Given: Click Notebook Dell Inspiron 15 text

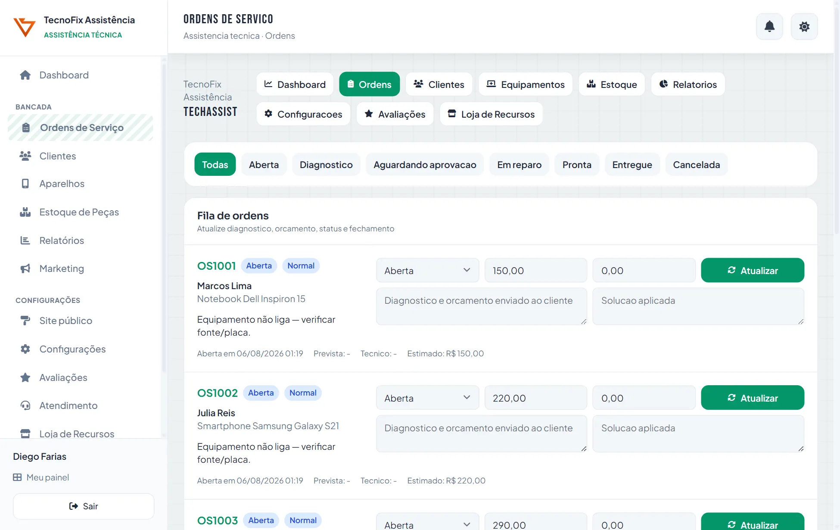Looking at the screenshot, I should click(251, 299).
